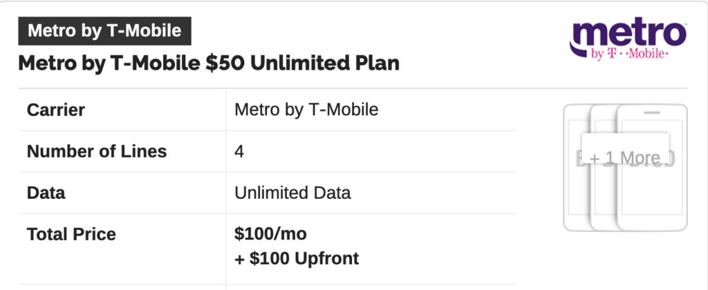Click the Number of Lines label
The image size is (708, 290).
point(97,151)
